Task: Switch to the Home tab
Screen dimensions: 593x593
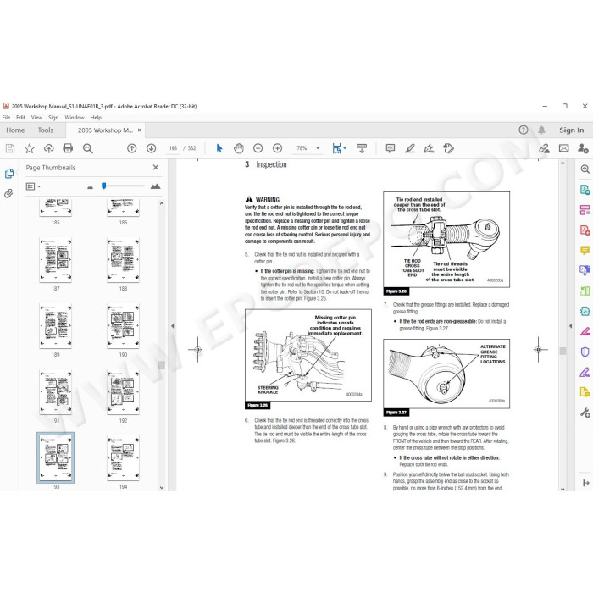Action: (x=15, y=130)
